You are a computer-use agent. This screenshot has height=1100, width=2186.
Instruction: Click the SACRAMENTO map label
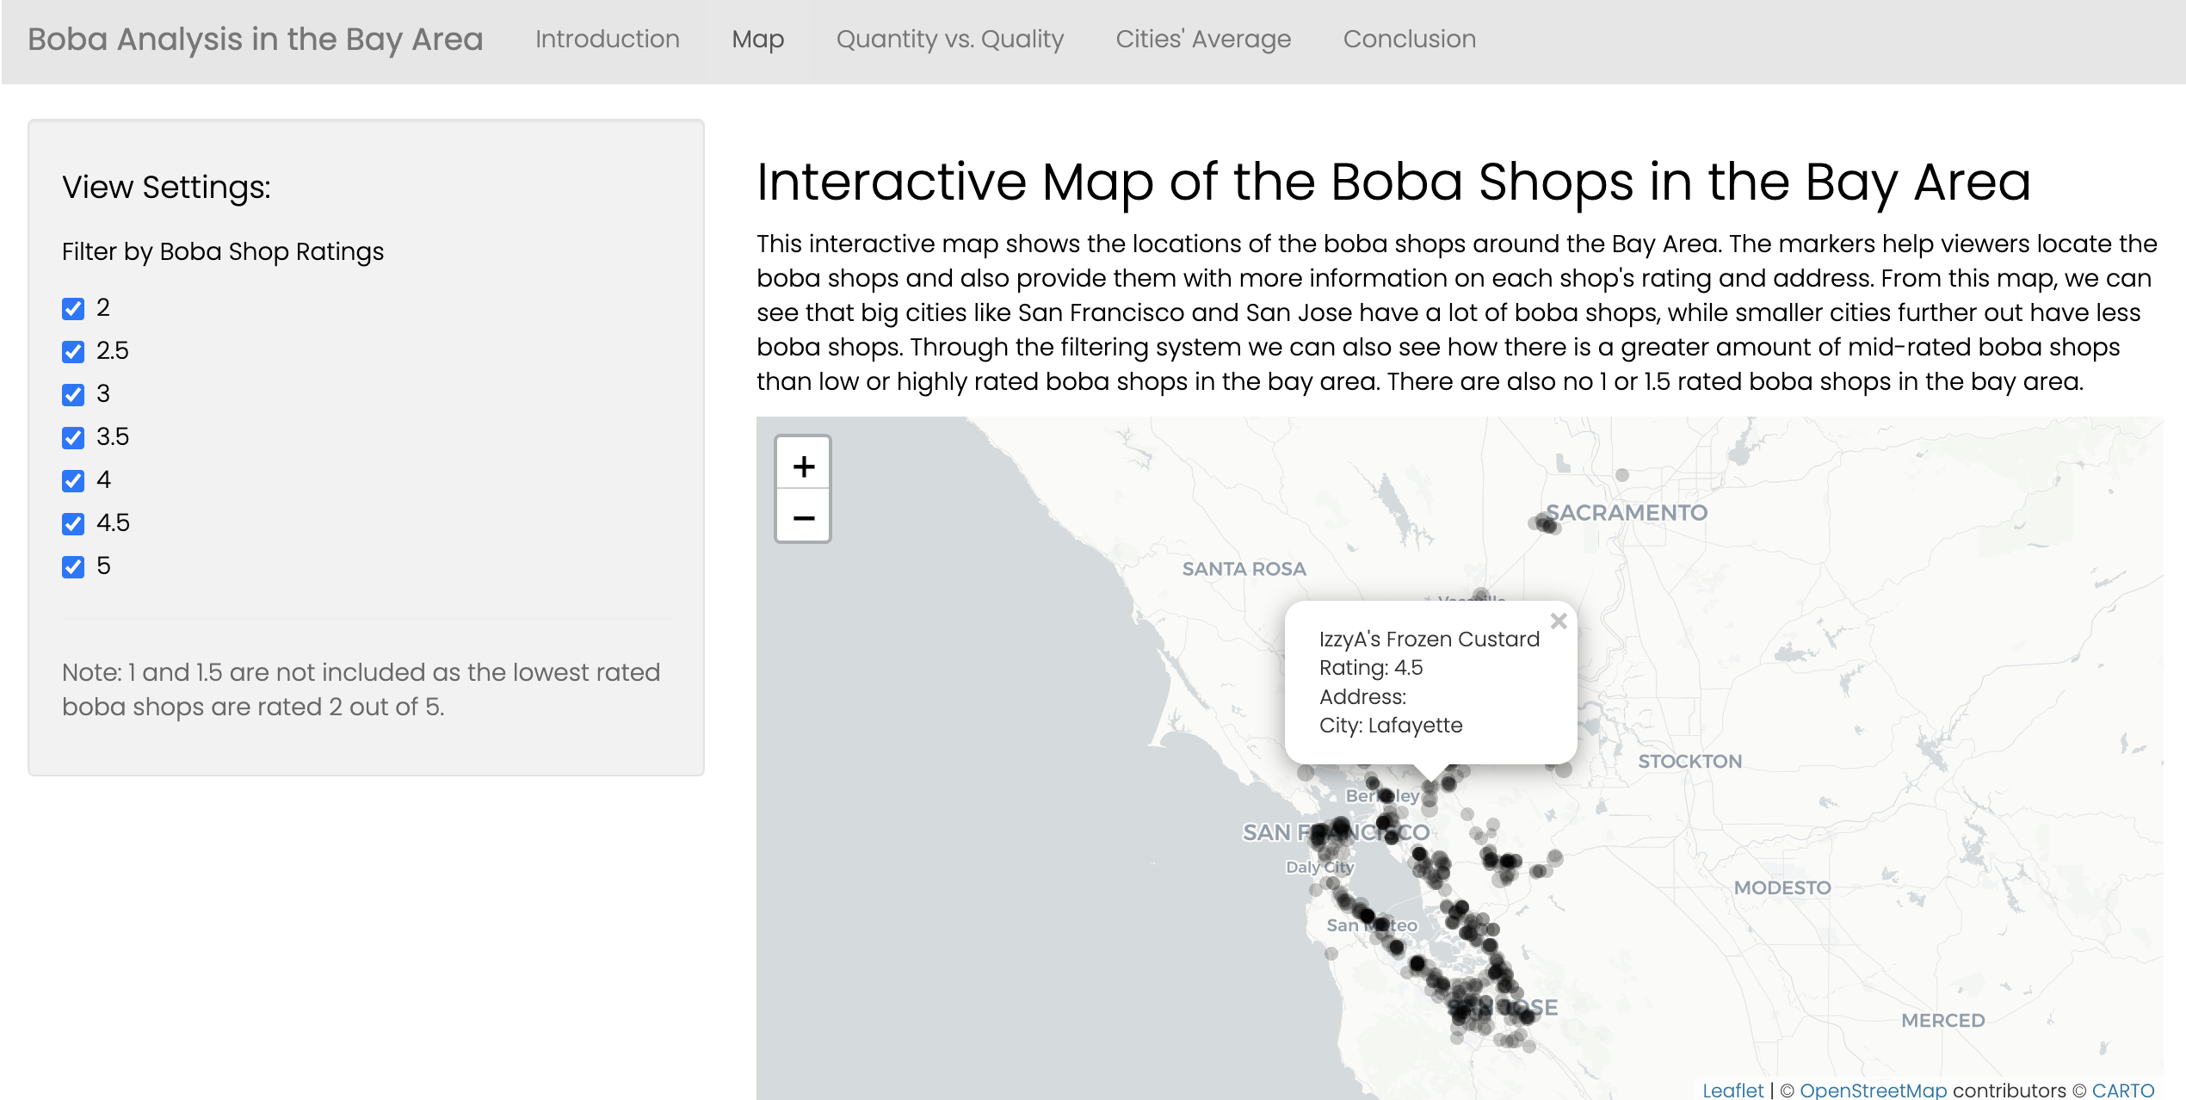coord(1627,512)
